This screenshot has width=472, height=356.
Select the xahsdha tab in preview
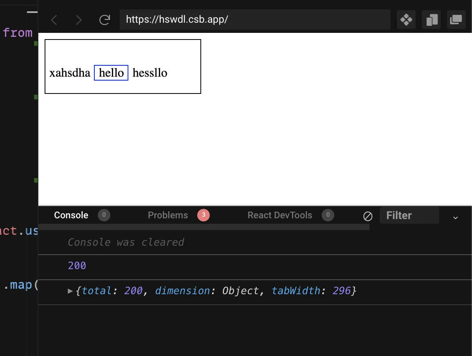70,73
